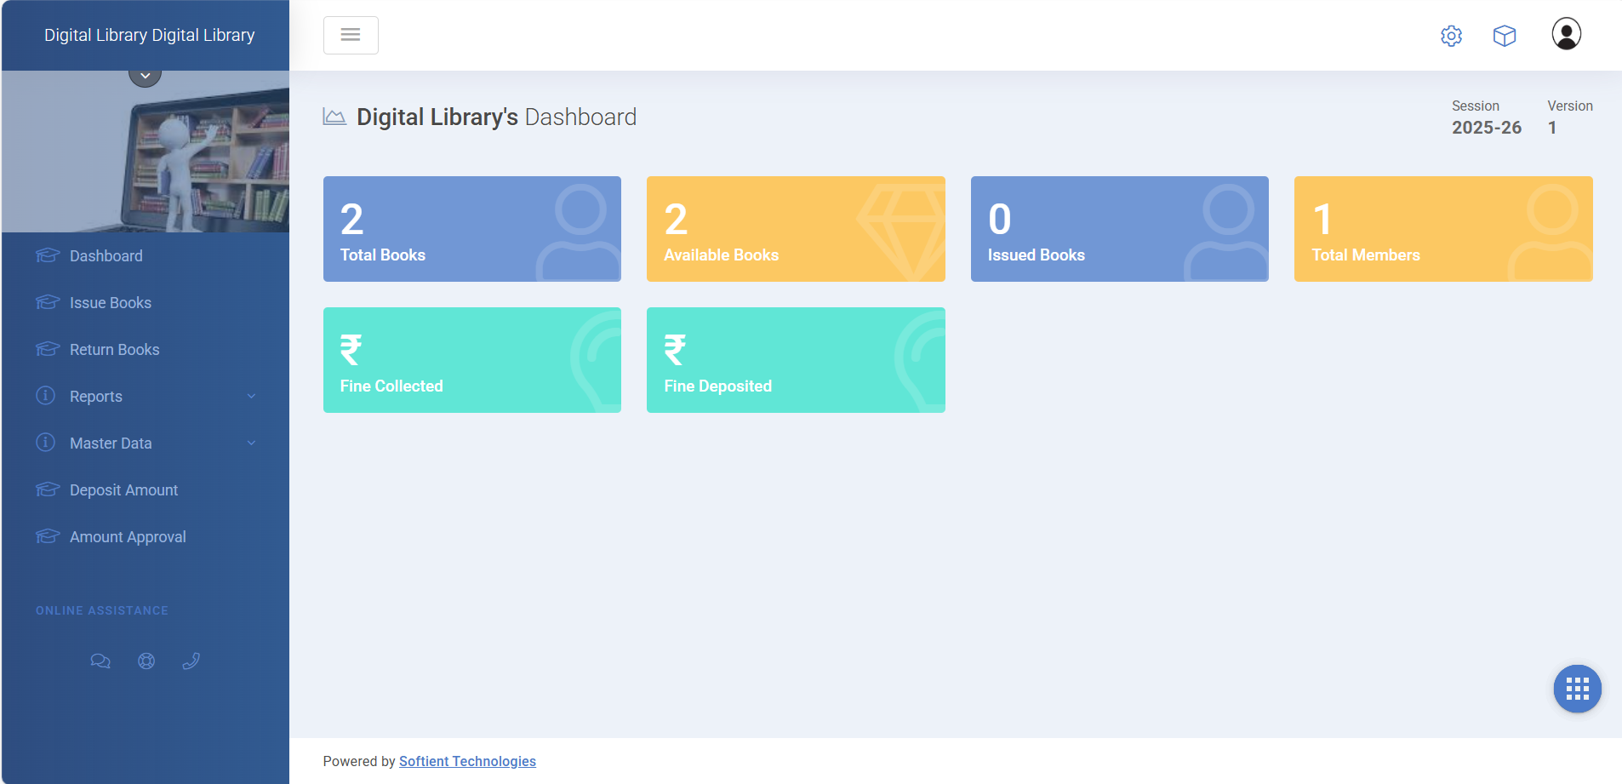The width and height of the screenshot is (1622, 784).
Task: Open the Total Books card
Action: pyautogui.click(x=472, y=229)
